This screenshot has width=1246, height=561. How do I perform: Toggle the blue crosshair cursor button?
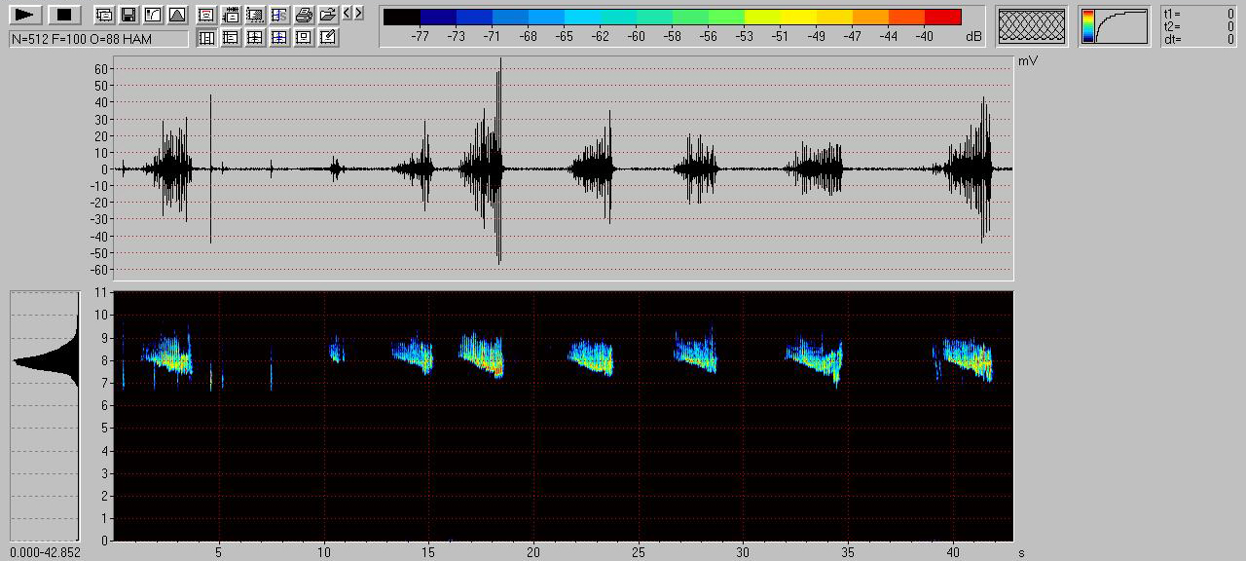[x=279, y=38]
